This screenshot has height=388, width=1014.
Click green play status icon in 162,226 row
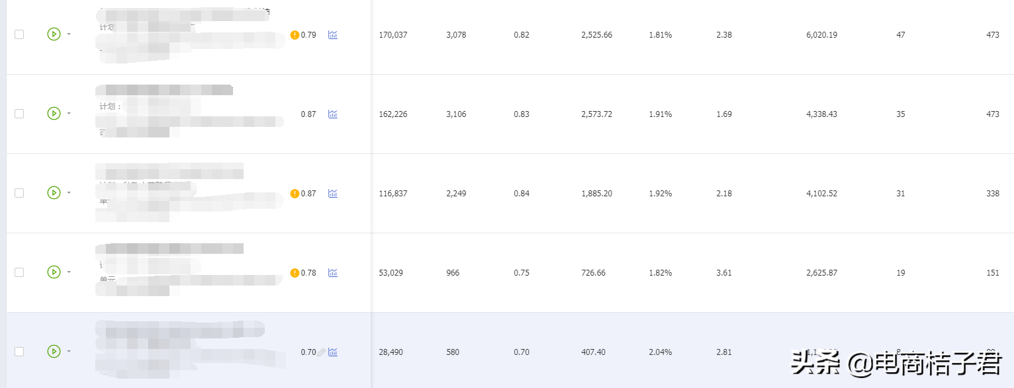tap(54, 114)
